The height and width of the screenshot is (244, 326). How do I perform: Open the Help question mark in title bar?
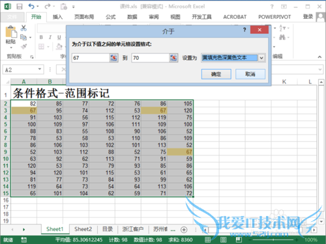pyautogui.click(x=272, y=7)
